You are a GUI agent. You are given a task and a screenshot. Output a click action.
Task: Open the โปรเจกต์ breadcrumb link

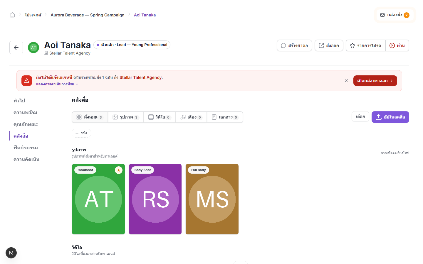click(33, 15)
